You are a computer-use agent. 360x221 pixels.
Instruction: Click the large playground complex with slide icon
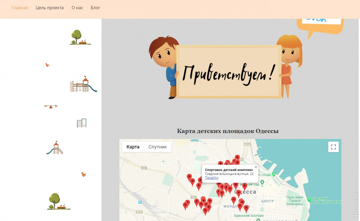(83, 85)
